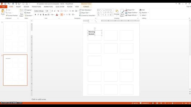Click Find in Editing group
The image size is (191, 107).
(x=142, y=10)
